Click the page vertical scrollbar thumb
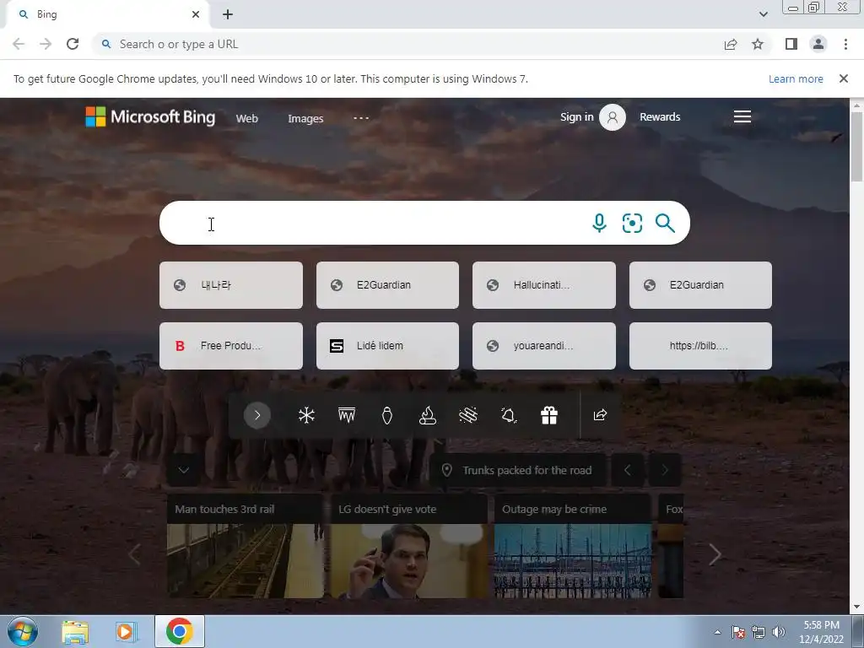The width and height of the screenshot is (864, 648). 856,146
